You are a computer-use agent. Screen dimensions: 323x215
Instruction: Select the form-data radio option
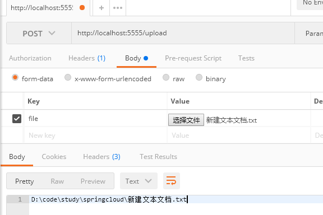15,77
